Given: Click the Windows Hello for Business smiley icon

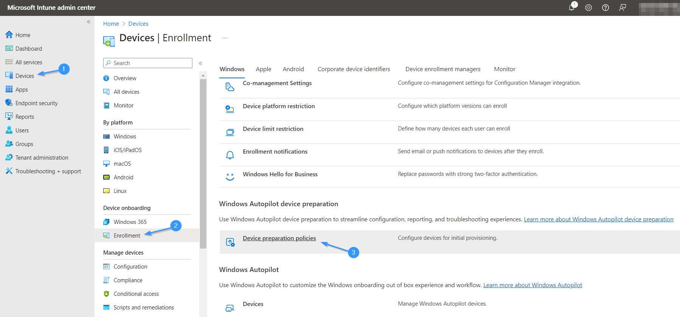Looking at the screenshot, I should 230,177.
